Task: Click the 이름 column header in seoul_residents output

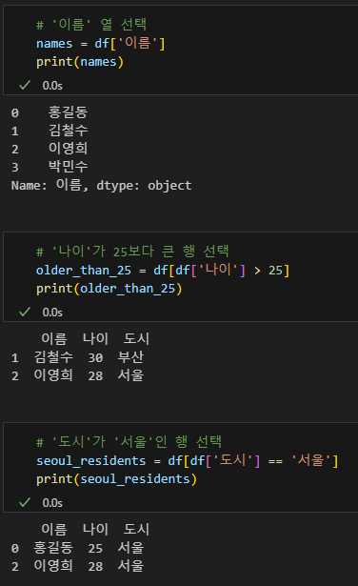Action: (x=54, y=529)
